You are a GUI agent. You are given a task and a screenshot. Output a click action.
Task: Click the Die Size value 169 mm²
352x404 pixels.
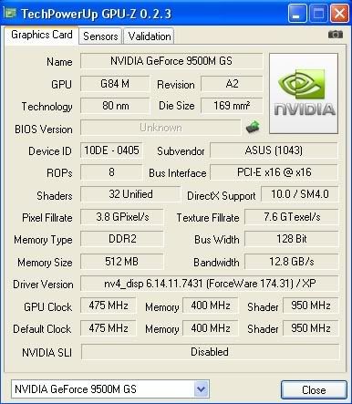click(x=232, y=106)
